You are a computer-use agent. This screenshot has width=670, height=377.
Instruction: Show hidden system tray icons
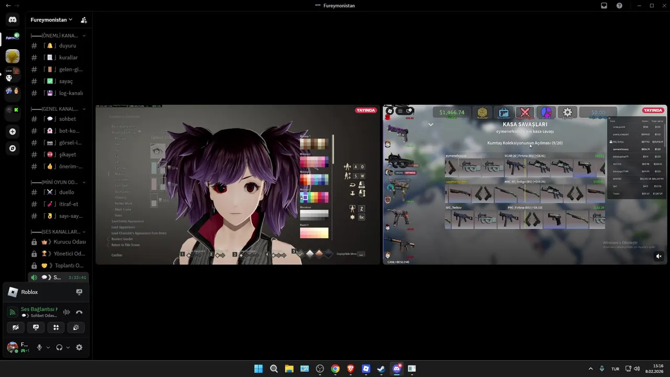pyautogui.click(x=590, y=369)
